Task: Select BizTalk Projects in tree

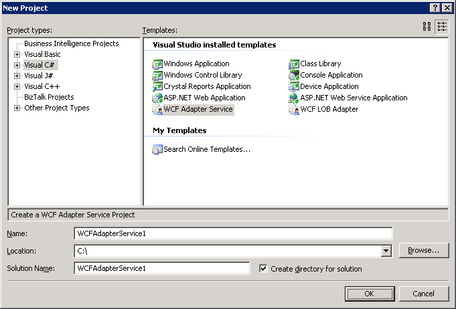Action: click(x=49, y=97)
